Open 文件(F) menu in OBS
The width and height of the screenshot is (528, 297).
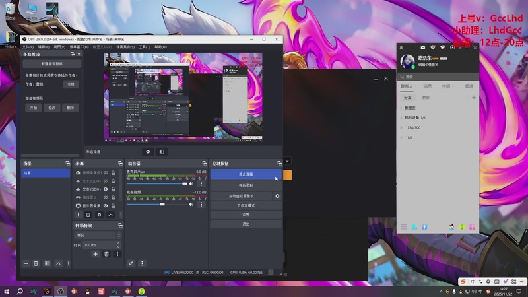click(28, 47)
